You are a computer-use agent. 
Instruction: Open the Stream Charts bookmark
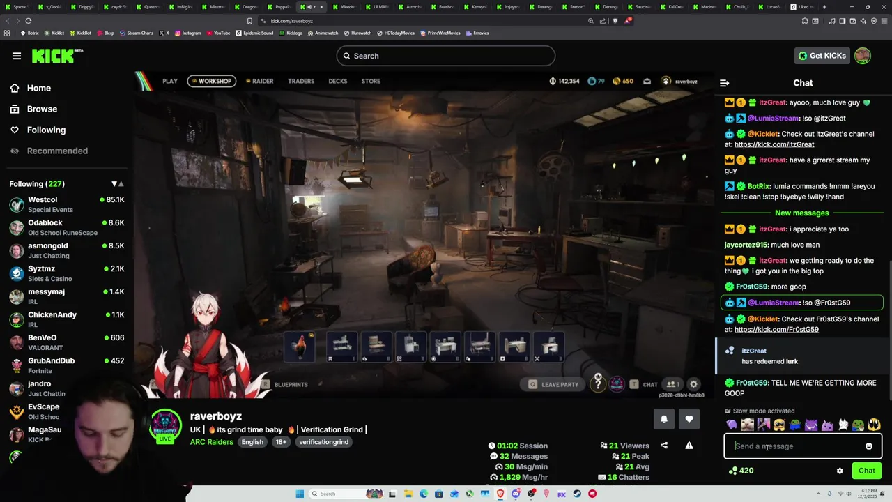coord(137,33)
